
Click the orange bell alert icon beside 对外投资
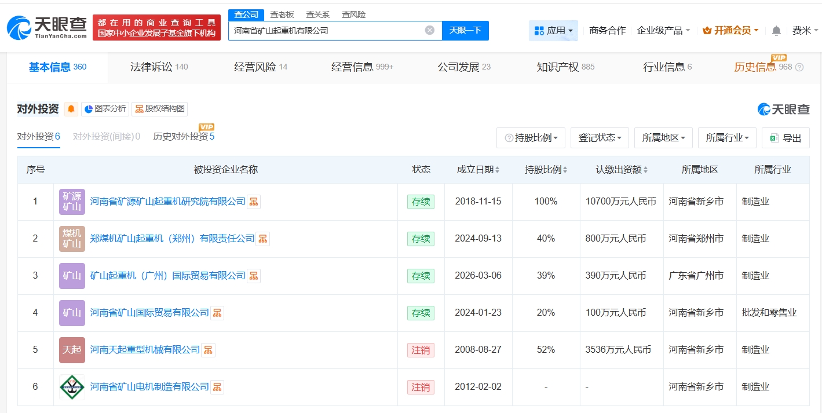click(x=71, y=109)
